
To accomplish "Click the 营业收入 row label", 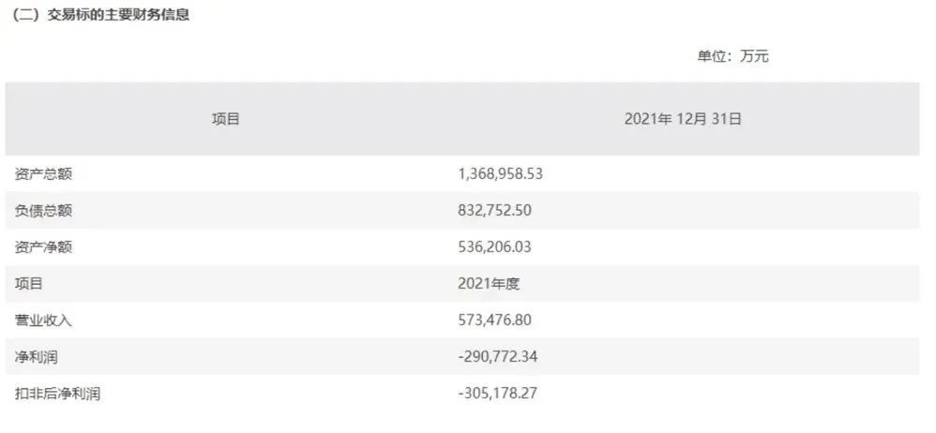I will [43, 321].
